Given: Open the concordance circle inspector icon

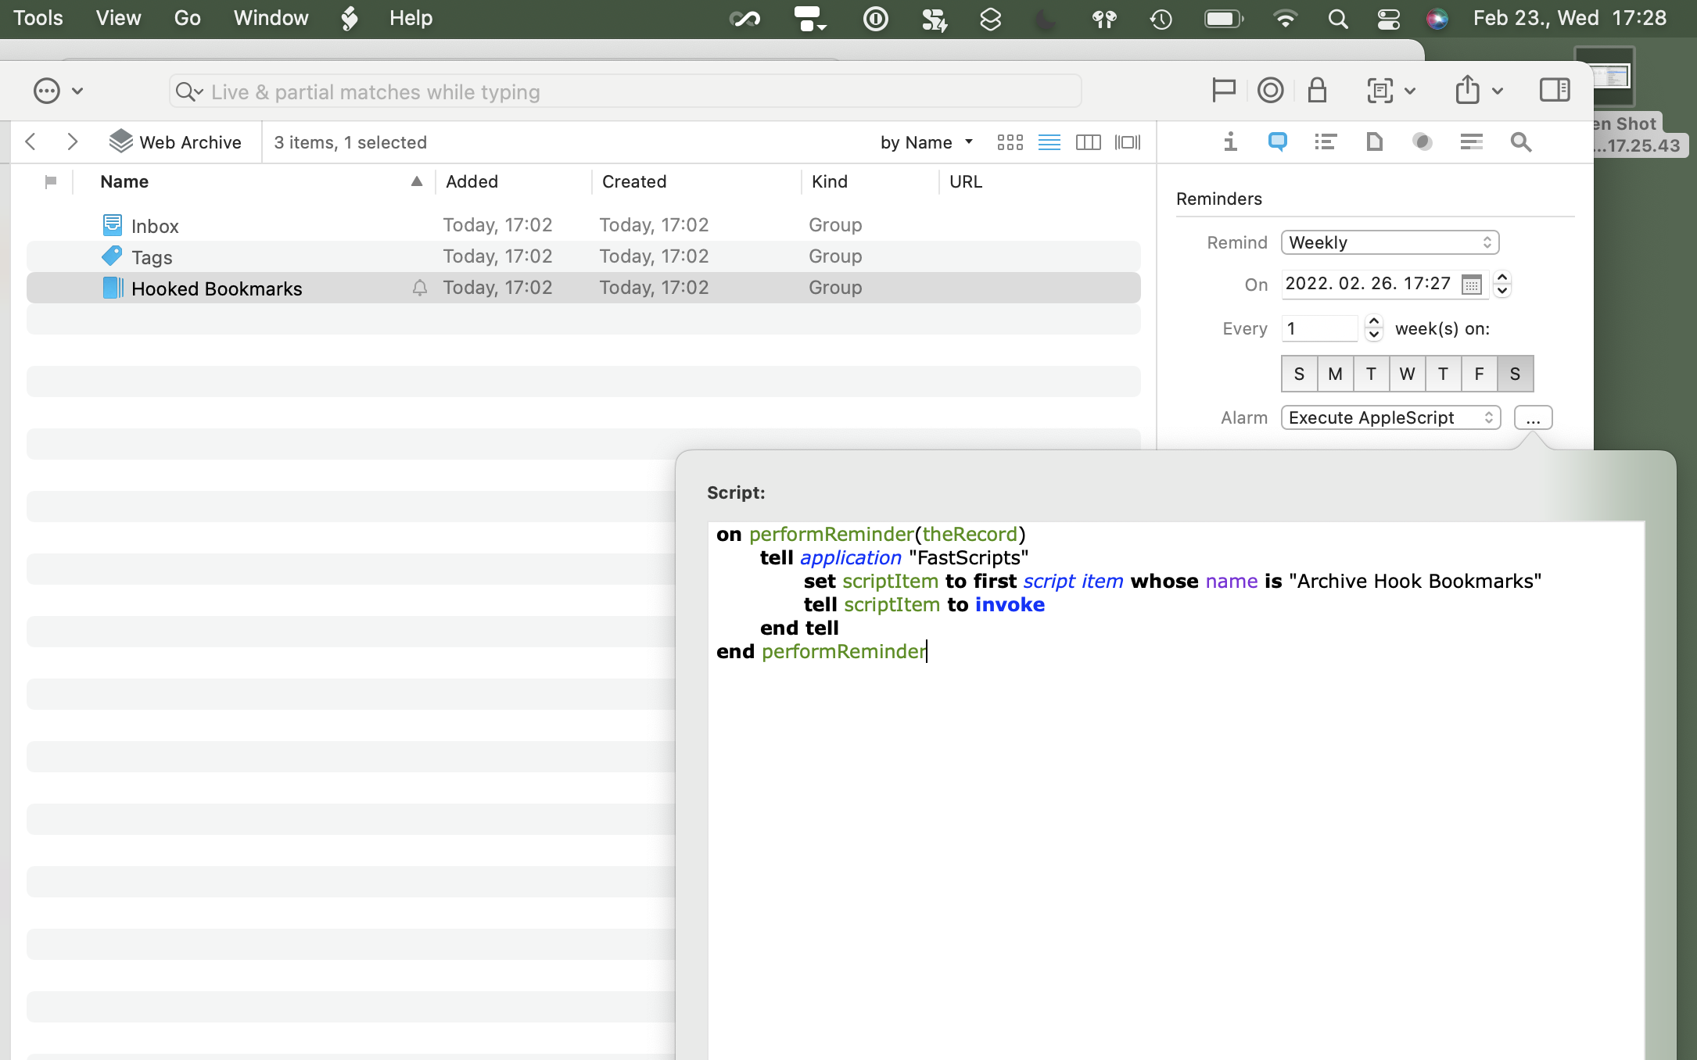Looking at the screenshot, I should [x=1423, y=141].
